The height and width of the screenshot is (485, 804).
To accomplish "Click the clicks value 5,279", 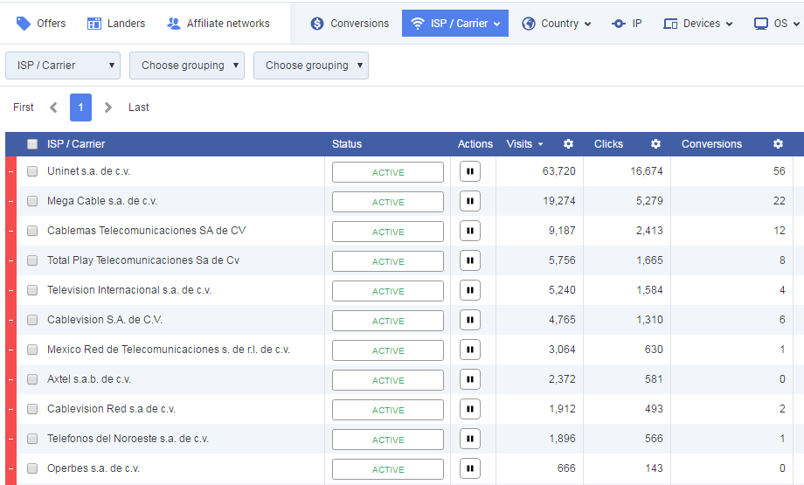I will (649, 201).
